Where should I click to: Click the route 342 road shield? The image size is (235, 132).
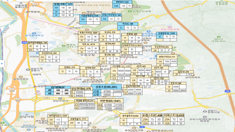(x=44, y=14)
